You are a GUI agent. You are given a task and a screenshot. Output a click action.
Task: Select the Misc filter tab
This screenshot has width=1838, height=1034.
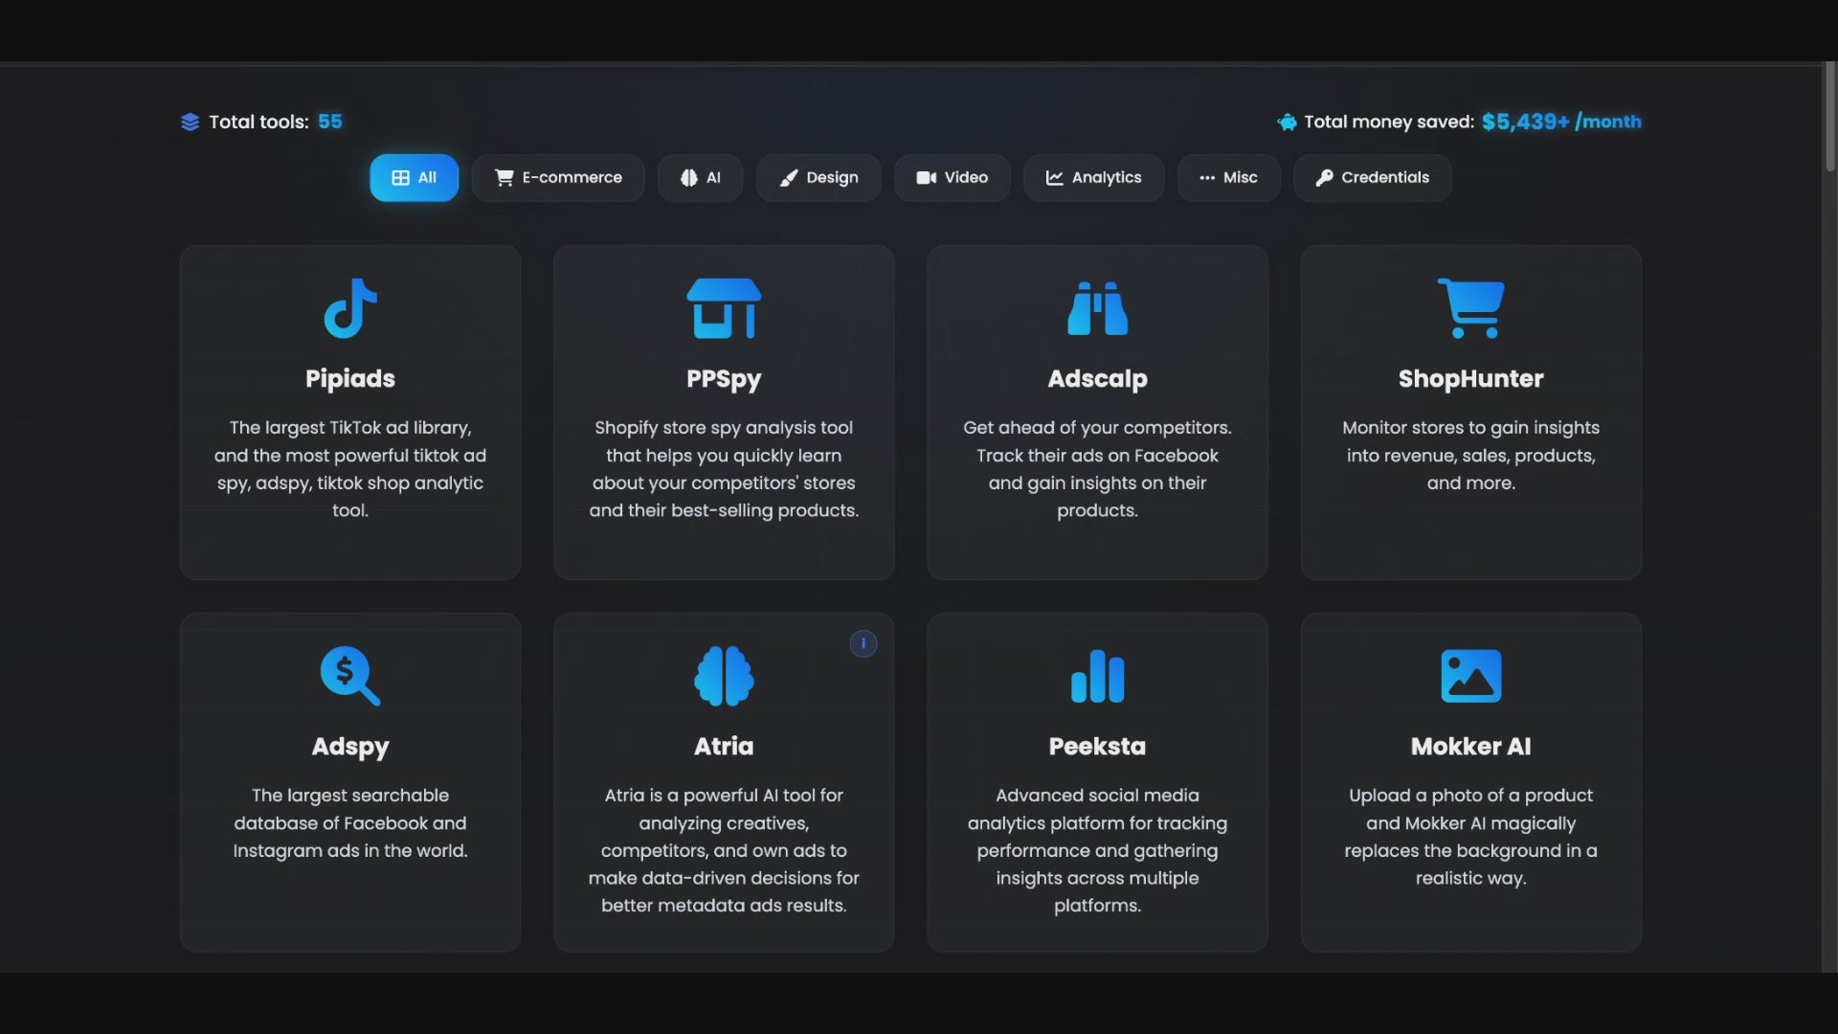tap(1228, 178)
